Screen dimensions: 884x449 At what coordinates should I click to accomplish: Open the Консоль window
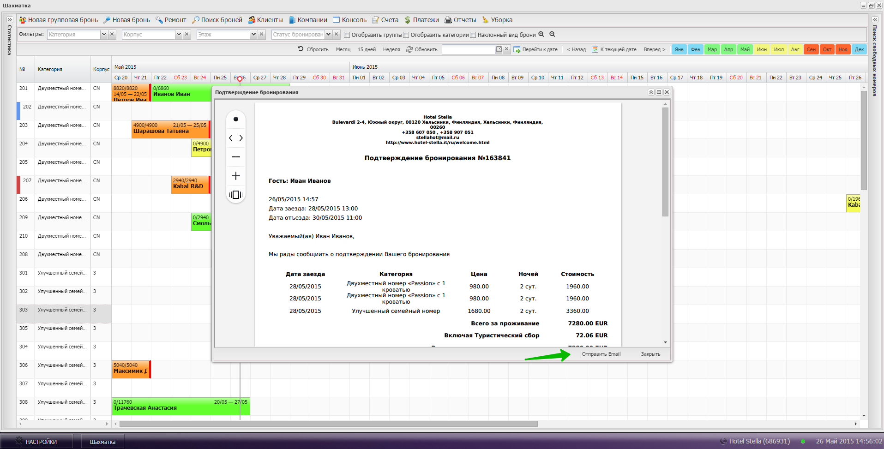tap(349, 20)
